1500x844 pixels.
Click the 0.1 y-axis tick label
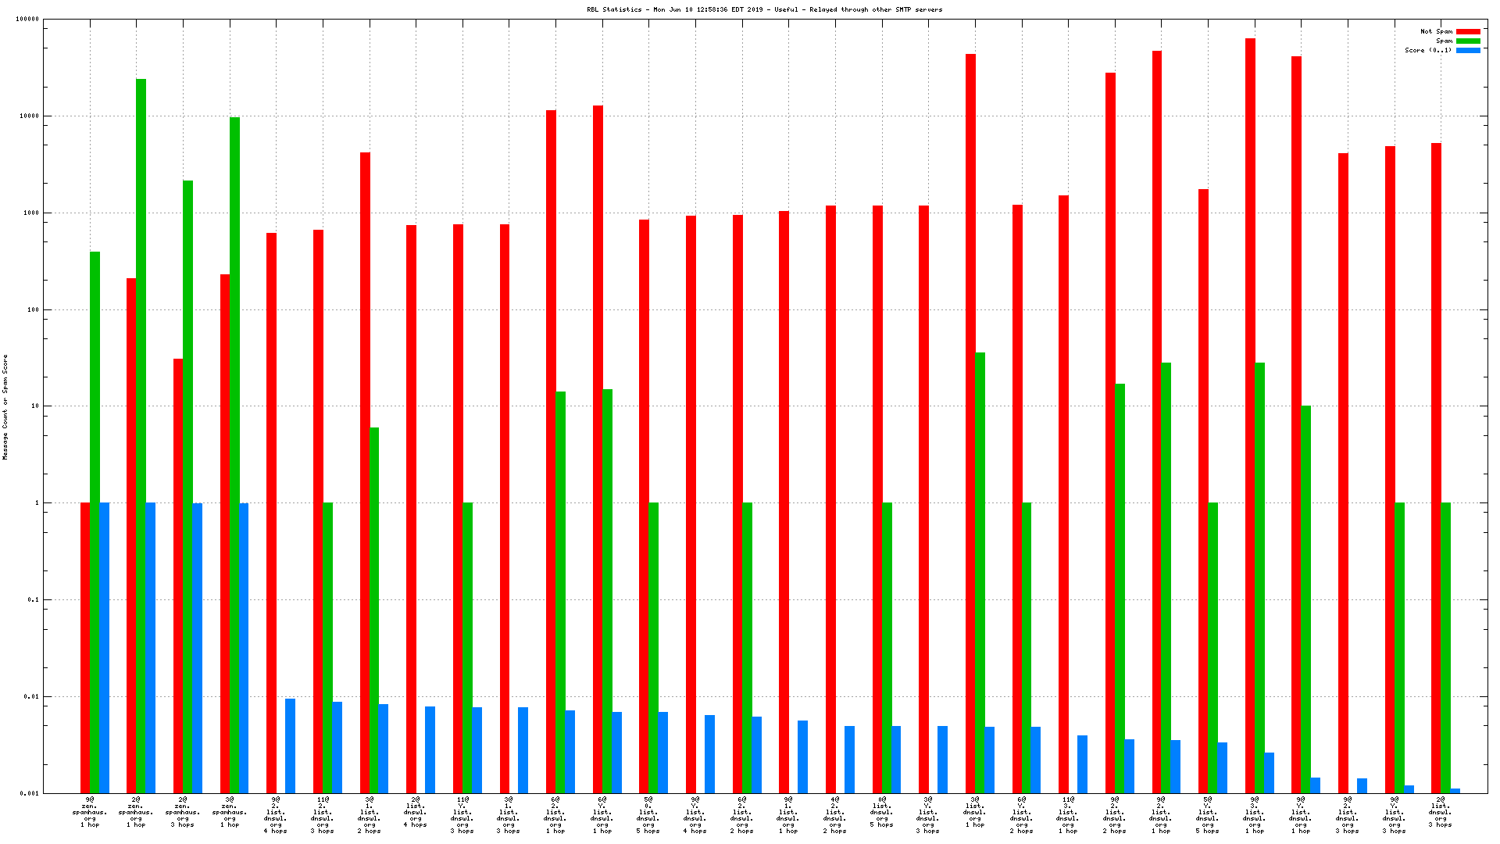click(32, 600)
